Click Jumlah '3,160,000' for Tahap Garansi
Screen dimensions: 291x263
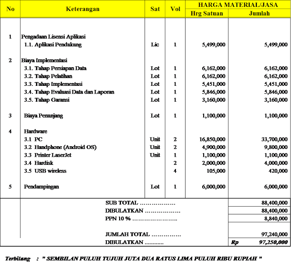(x=276, y=100)
